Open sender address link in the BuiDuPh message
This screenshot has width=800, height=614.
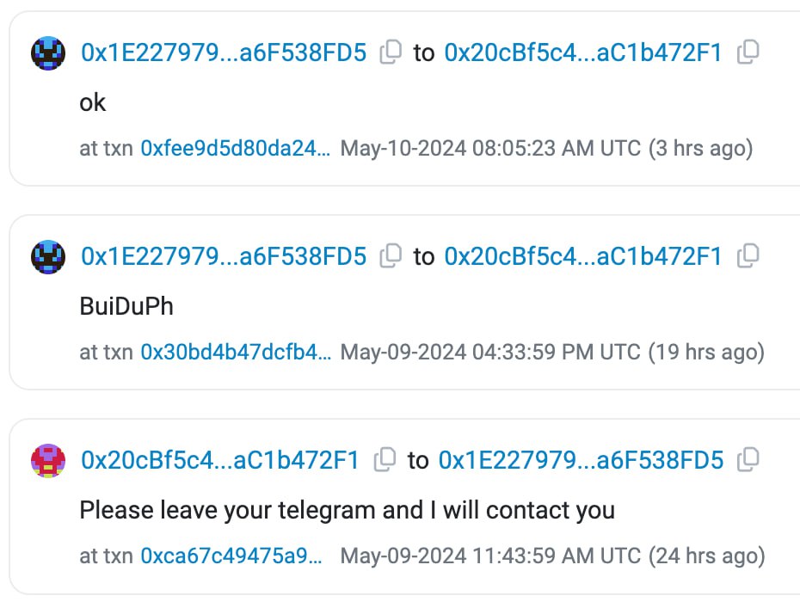(x=224, y=256)
